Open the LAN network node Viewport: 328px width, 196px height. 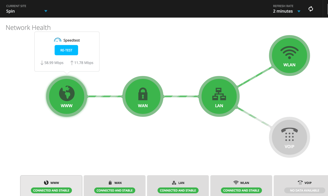point(219,96)
